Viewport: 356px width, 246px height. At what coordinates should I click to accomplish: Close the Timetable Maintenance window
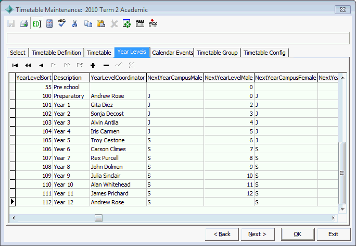point(342,10)
